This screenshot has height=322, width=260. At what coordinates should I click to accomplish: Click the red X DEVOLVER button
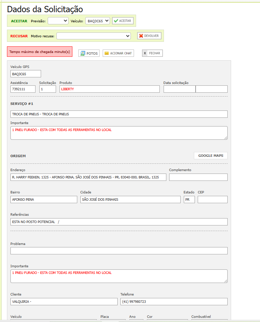[x=149, y=36]
